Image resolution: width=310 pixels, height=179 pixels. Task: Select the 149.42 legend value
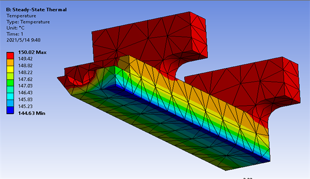[25, 59]
